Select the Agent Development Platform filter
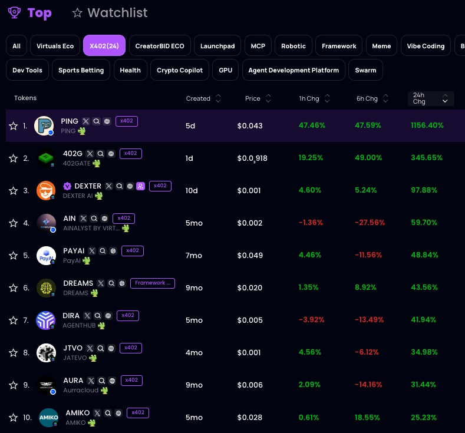The width and height of the screenshot is (465, 433). (293, 70)
